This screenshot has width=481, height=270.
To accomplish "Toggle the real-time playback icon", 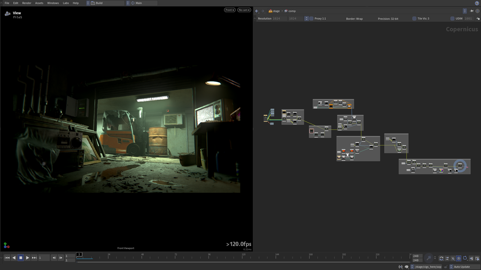I will [x=459, y=258].
